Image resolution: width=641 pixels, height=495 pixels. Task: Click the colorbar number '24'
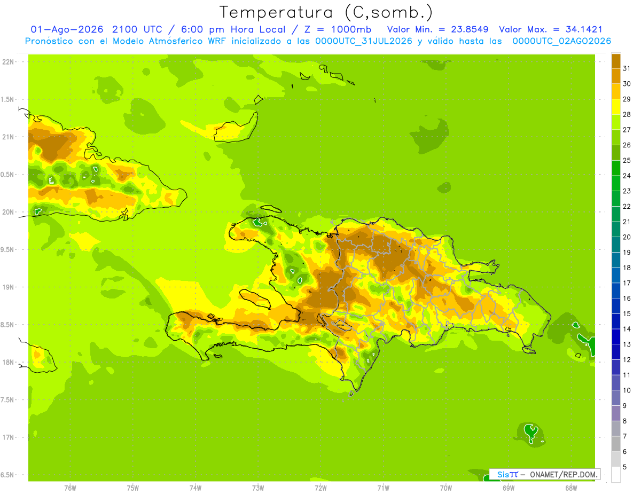(627, 176)
